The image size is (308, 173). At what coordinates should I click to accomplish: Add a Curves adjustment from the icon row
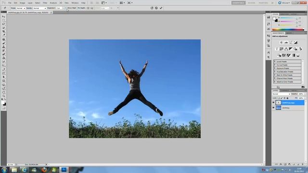pos(291,43)
